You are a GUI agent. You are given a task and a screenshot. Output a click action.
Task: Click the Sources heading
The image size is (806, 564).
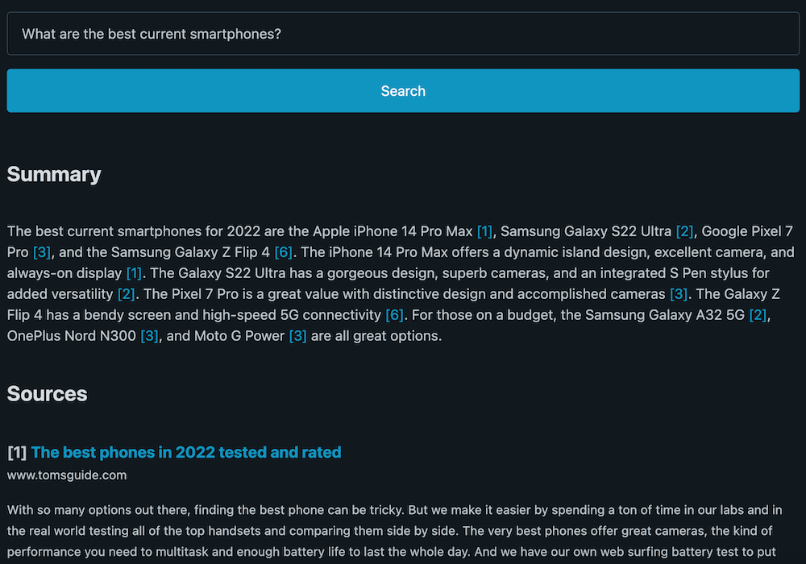pyautogui.click(x=47, y=394)
